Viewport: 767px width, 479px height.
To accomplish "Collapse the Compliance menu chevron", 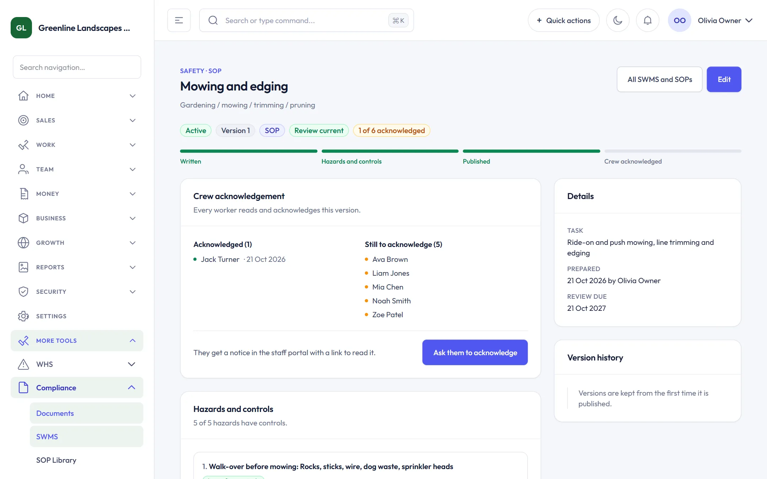I will 131,387.
